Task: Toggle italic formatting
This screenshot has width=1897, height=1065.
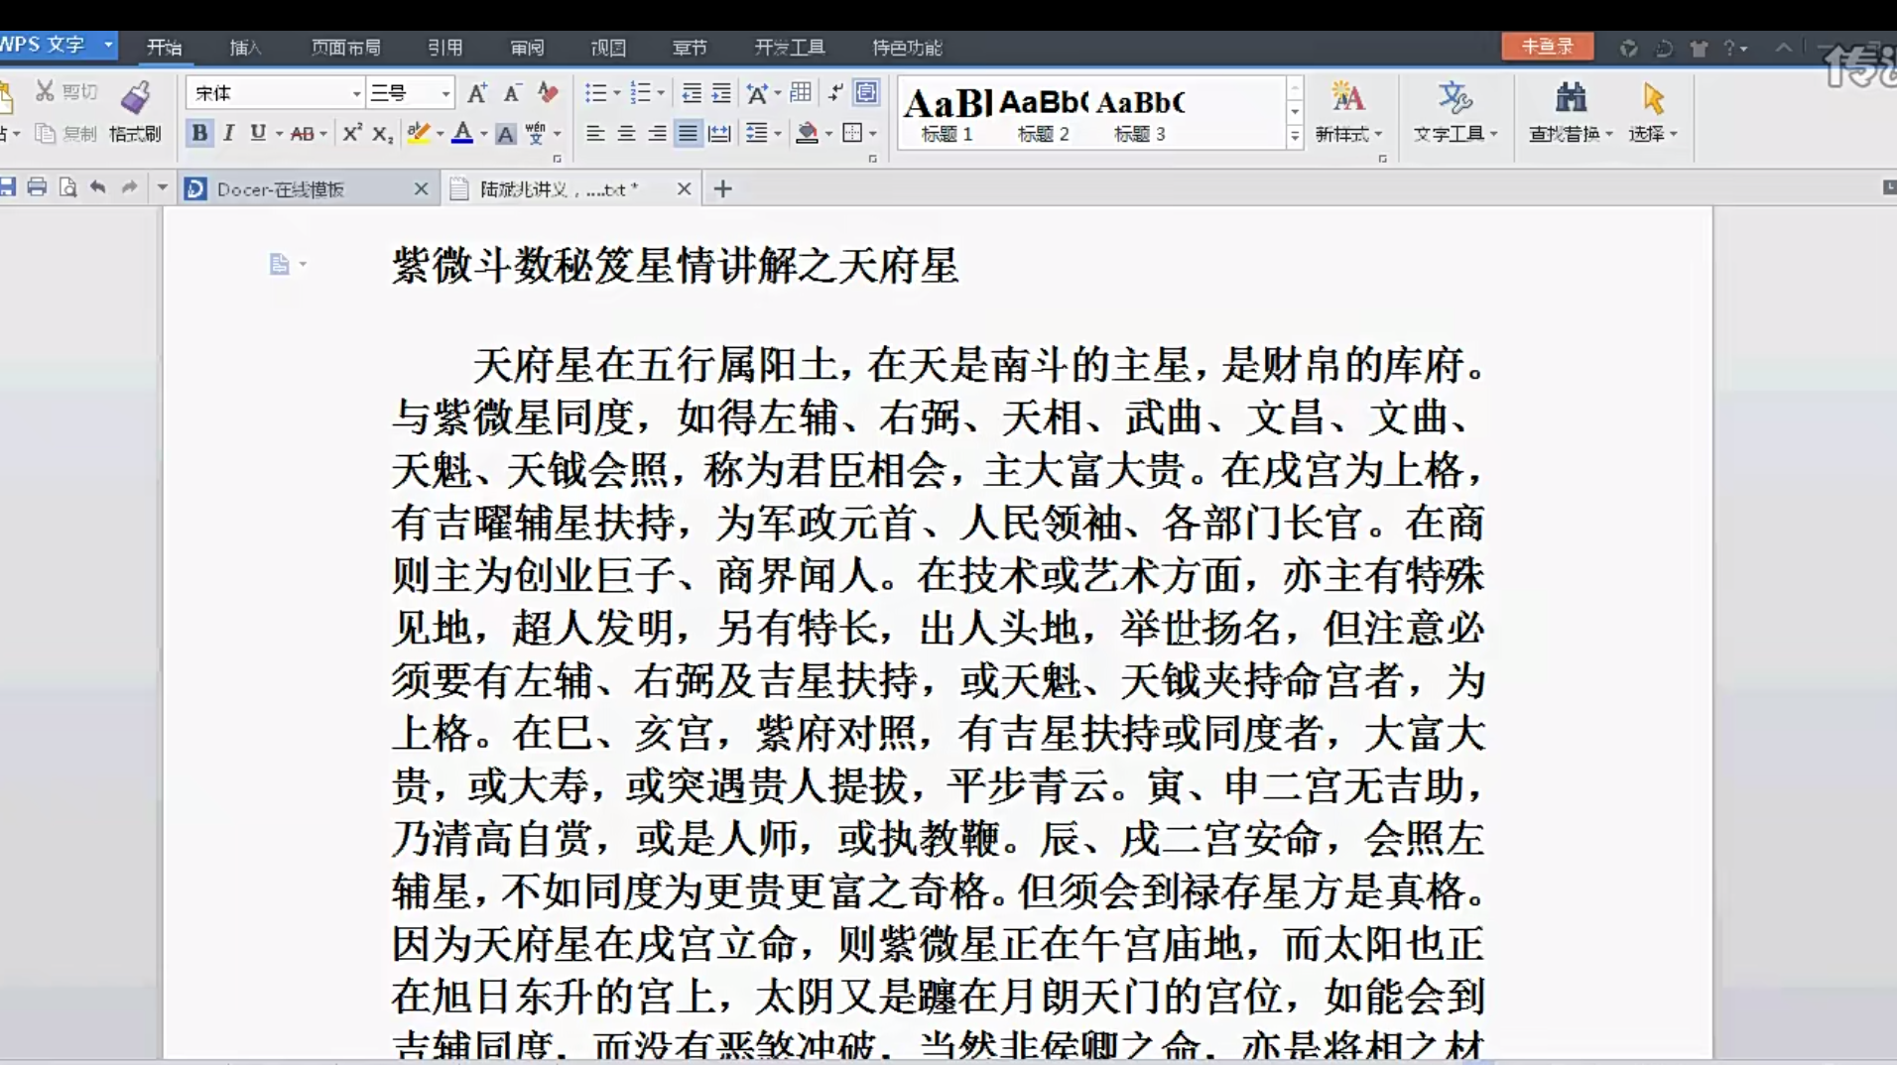Action: 229,134
